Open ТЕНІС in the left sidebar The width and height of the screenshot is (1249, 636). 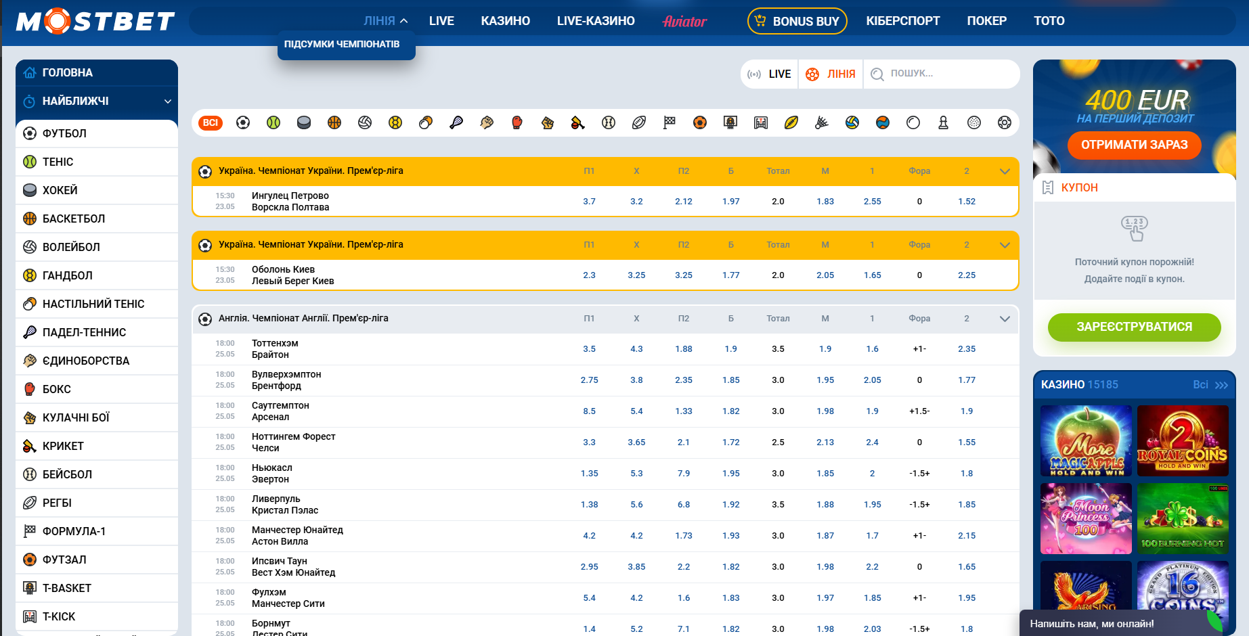point(97,162)
